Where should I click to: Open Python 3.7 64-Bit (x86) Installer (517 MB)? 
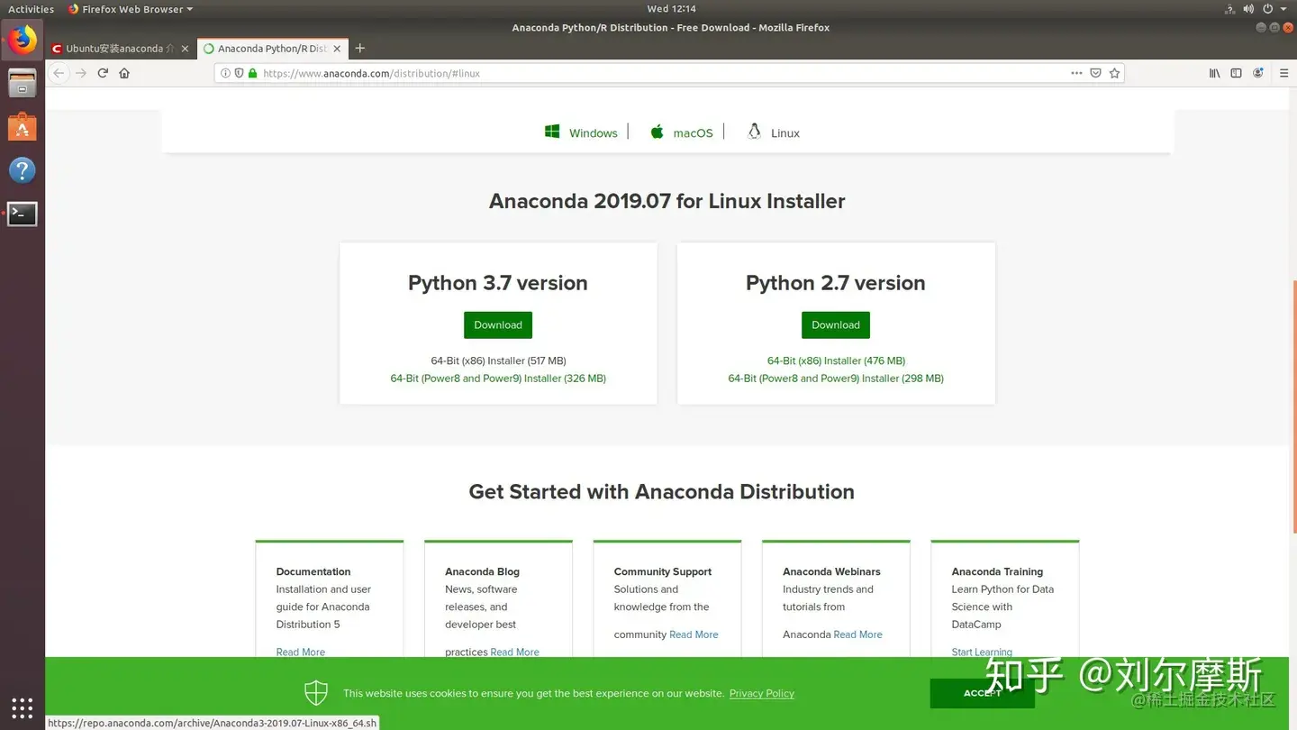[498, 360]
